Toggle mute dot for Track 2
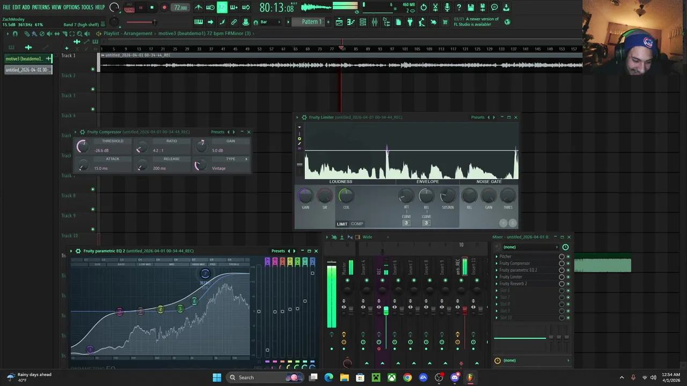The width and height of the screenshot is (687, 386). 93,89
